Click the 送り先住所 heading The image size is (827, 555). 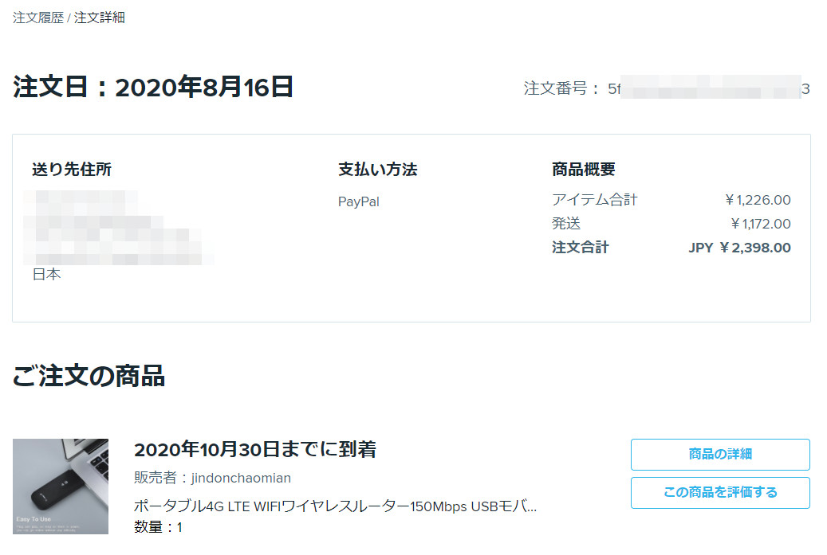(x=72, y=170)
